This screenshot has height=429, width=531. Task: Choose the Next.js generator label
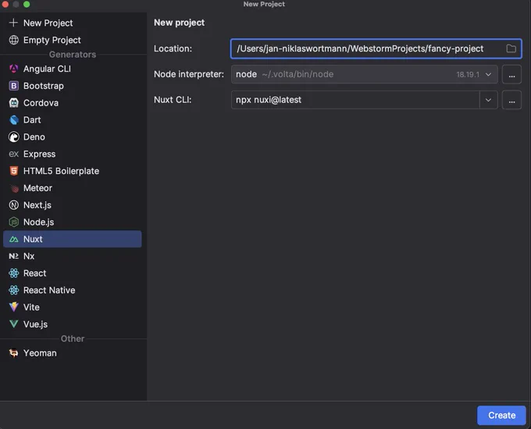37,205
